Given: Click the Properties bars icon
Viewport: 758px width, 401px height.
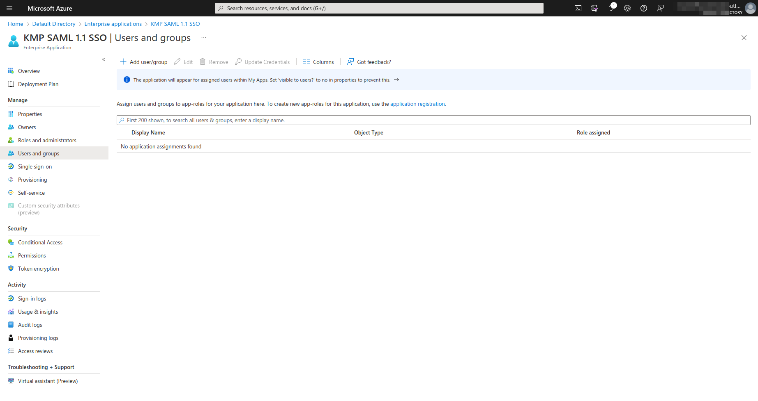Looking at the screenshot, I should 11,114.
